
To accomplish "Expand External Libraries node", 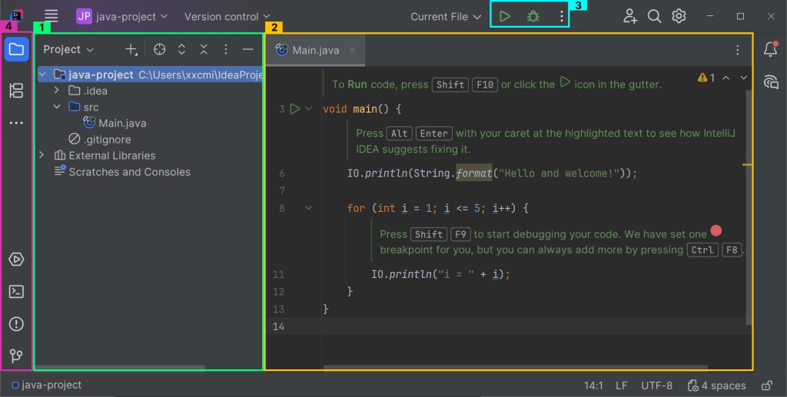I will pos(42,155).
